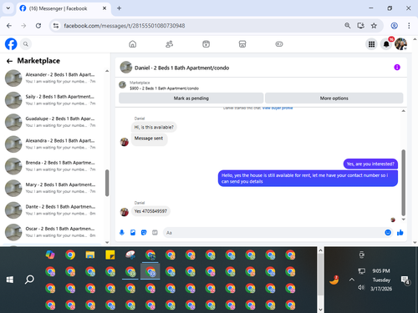Open the Facebook logo home link

11,44
